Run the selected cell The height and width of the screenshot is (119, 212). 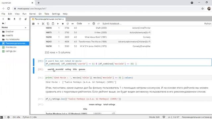coord(58,23)
